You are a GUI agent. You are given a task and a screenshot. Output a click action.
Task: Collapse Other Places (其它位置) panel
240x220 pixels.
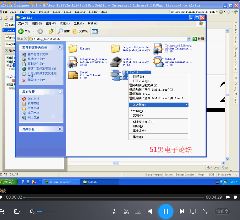pos(60,91)
